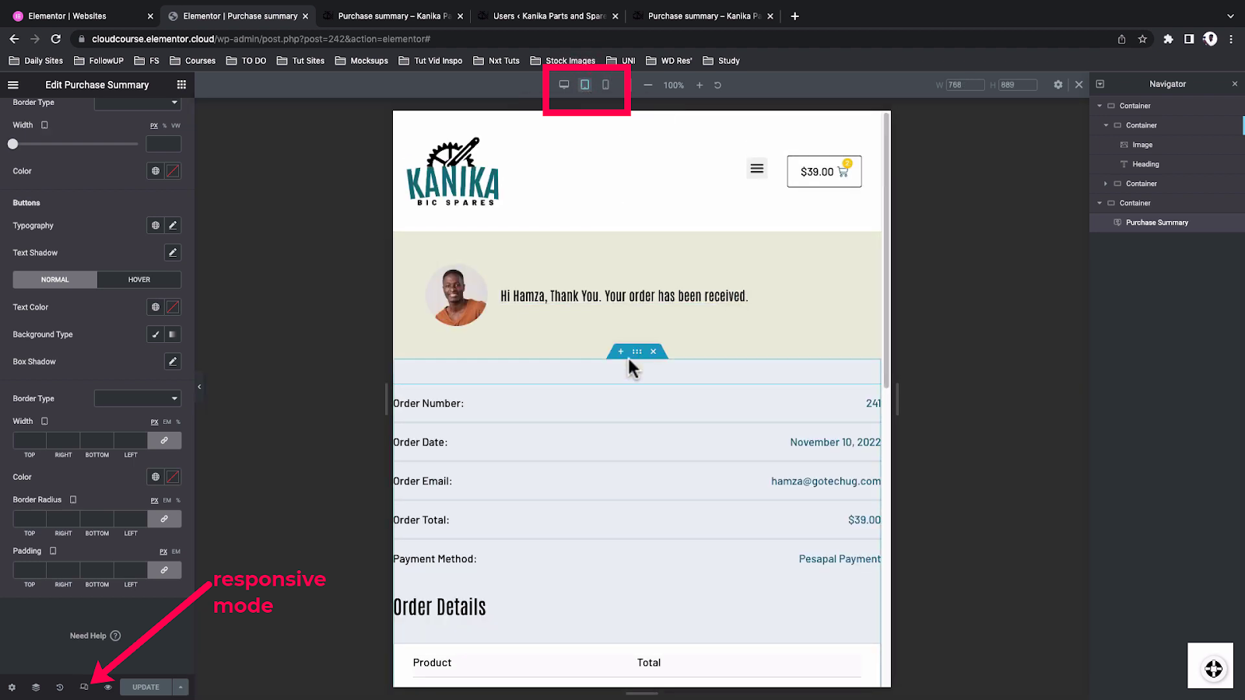The width and height of the screenshot is (1245, 700).
Task: Open the shopping cart showing $39.00
Action: pos(824,172)
